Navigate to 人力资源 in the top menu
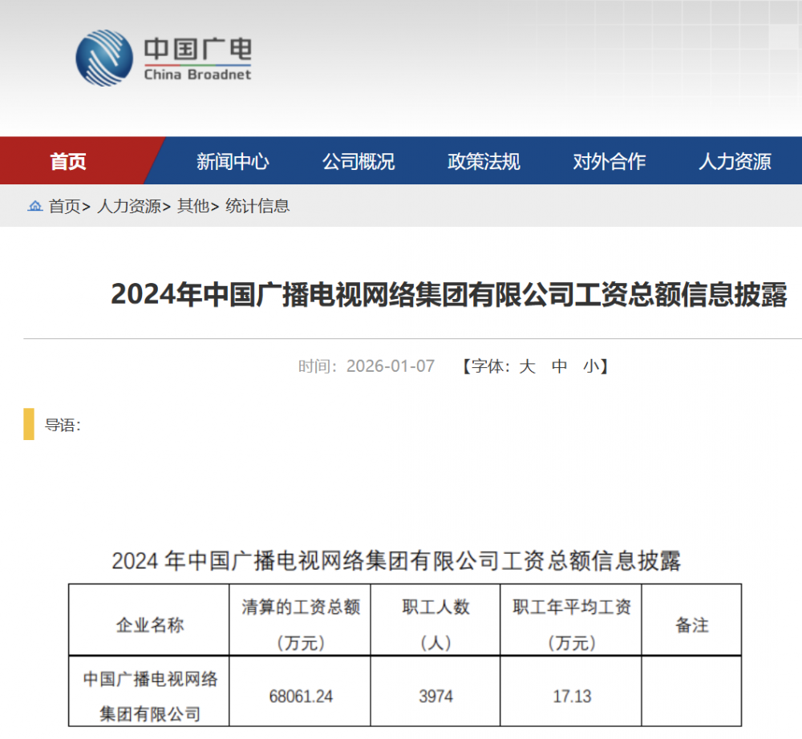 click(x=735, y=161)
